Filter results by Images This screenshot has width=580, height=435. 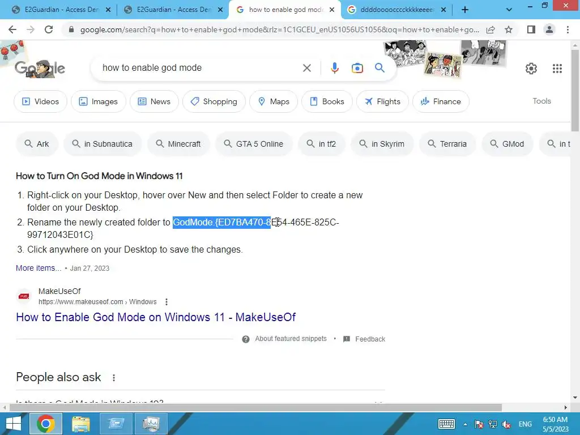coord(99,101)
